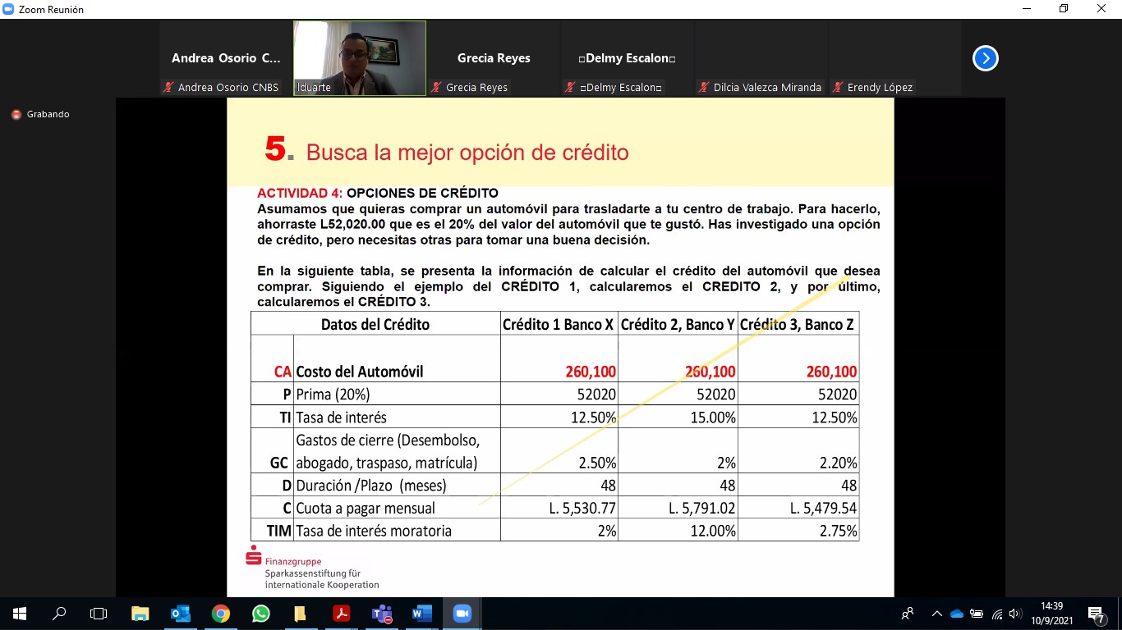Open Adobe Acrobat Reader taskbar icon

[x=341, y=614]
